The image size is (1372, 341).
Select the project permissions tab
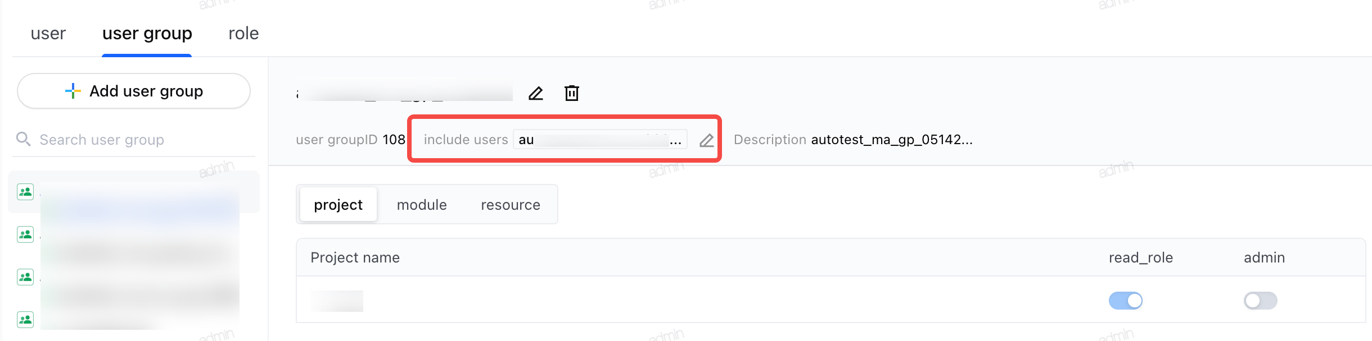point(339,205)
